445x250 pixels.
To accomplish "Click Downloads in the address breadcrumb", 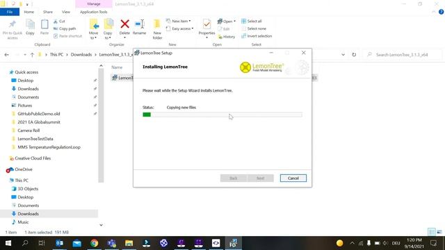I will tap(81, 55).
